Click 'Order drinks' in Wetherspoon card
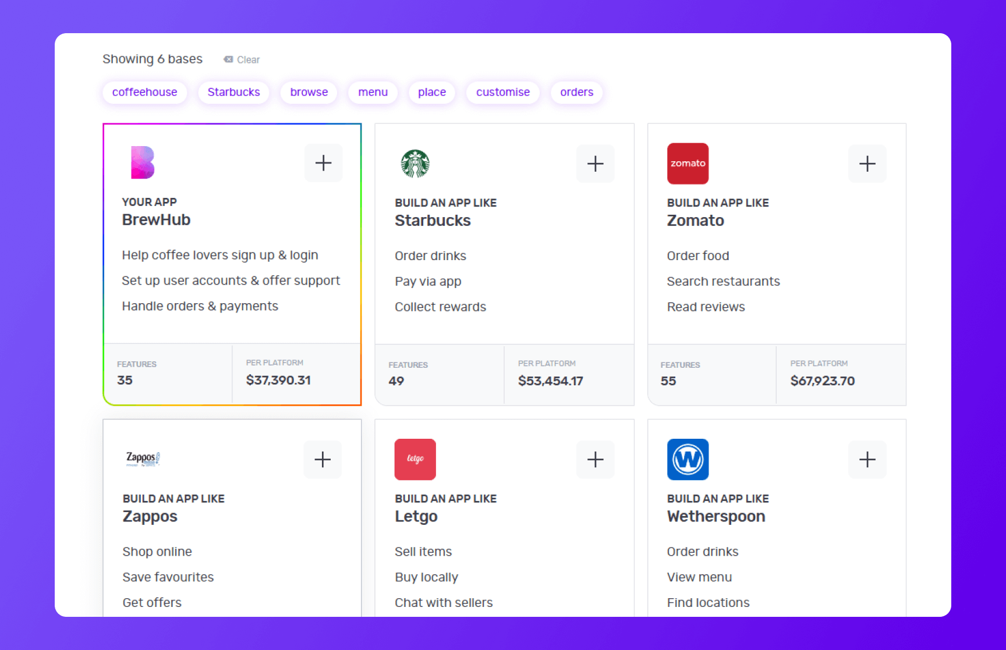Screen dimensions: 1006x650 pyautogui.click(x=703, y=552)
